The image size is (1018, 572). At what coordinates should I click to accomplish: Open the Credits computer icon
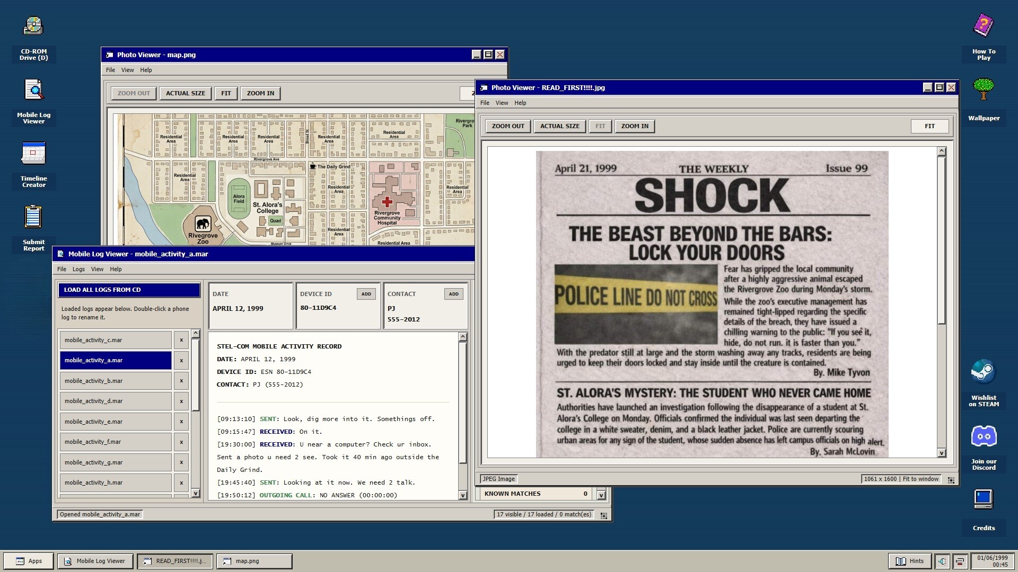point(984,510)
